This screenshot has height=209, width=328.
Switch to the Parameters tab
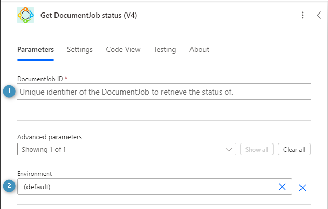click(36, 50)
